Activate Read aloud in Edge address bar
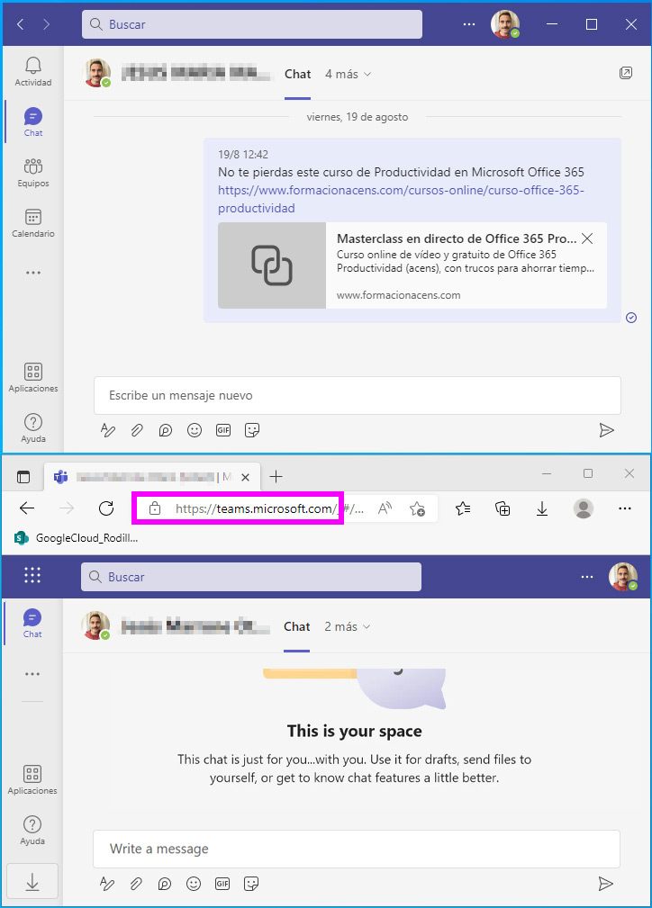The width and height of the screenshot is (652, 908). click(385, 508)
